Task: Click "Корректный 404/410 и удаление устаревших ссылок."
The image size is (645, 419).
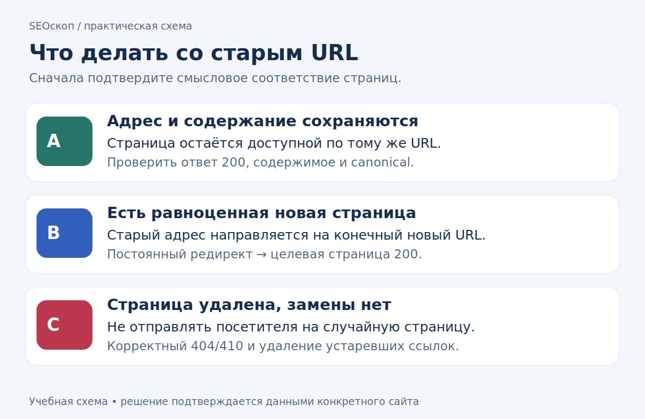Action: (x=283, y=346)
